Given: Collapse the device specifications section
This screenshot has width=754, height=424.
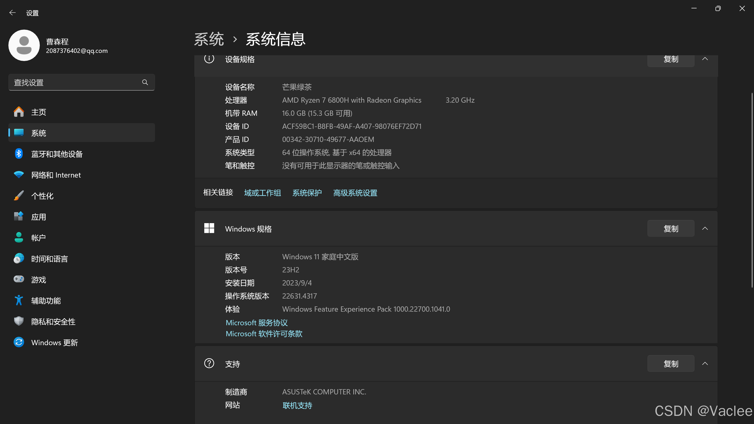Looking at the screenshot, I should click(705, 59).
